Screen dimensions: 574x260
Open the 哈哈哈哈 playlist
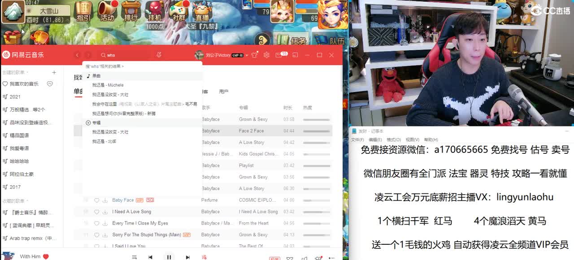(19, 161)
